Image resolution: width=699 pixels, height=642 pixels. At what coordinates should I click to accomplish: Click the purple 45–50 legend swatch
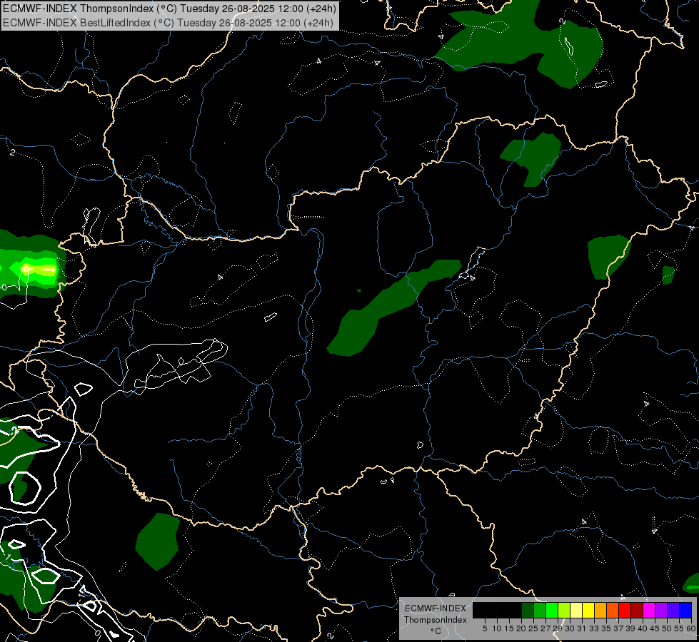[x=661, y=610]
